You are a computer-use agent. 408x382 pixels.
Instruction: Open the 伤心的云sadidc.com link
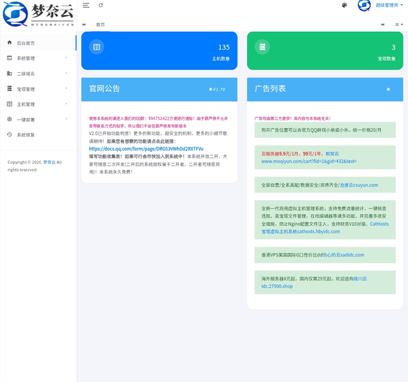pyautogui.click(x=343, y=255)
